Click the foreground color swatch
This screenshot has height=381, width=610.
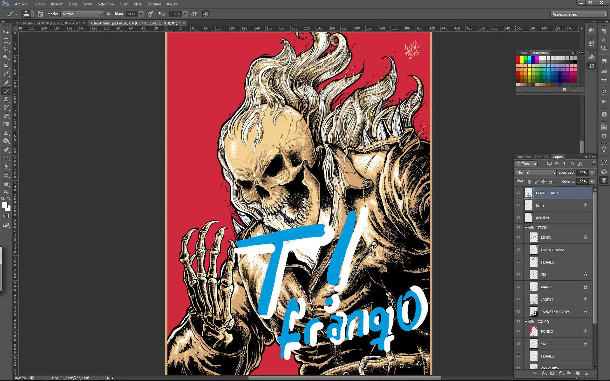pos(4,205)
